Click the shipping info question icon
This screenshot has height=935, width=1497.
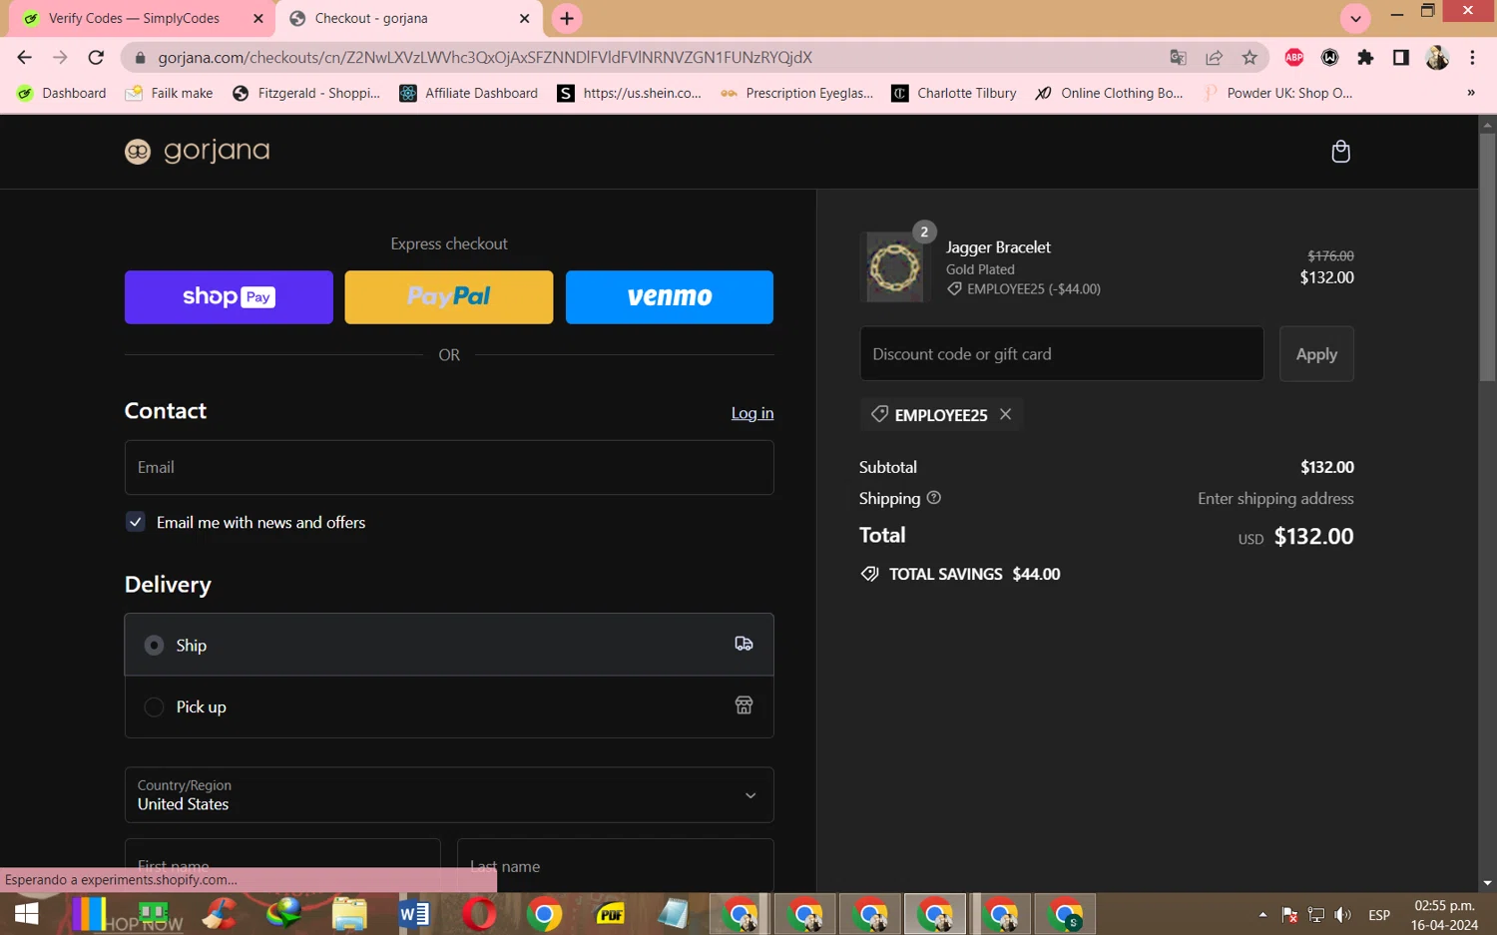(x=934, y=498)
